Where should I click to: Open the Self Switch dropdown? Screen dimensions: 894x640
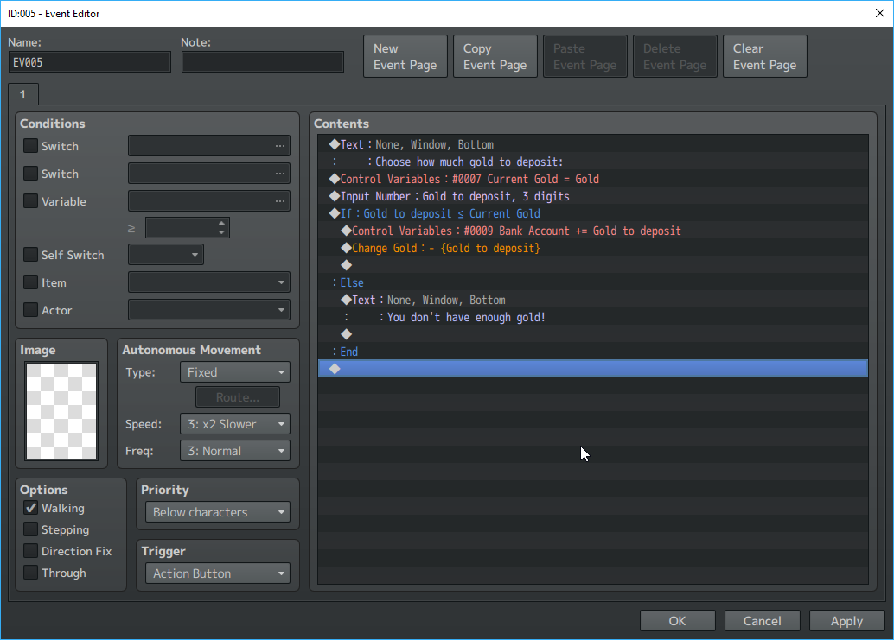(x=166, y=255)
